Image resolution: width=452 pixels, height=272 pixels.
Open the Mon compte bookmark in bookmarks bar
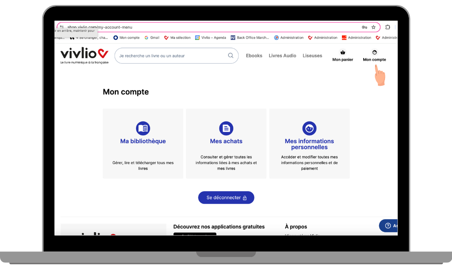126,38
